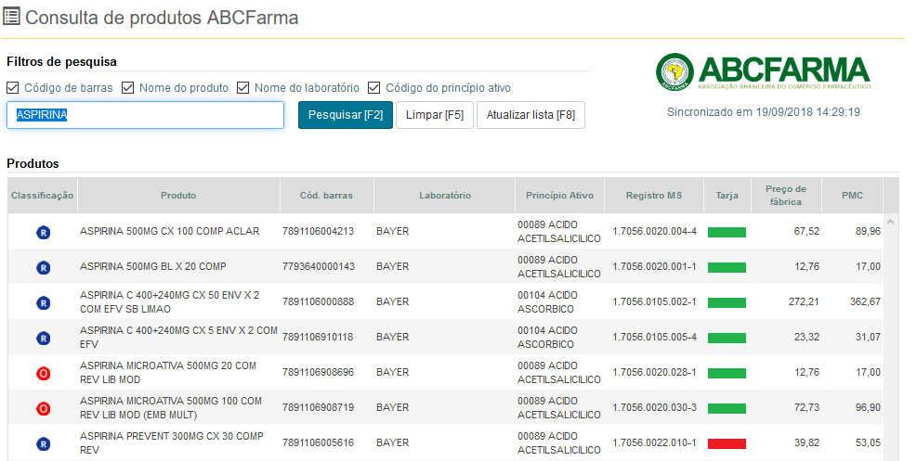Click PMC value 362,67

click(x=865, y=301)
